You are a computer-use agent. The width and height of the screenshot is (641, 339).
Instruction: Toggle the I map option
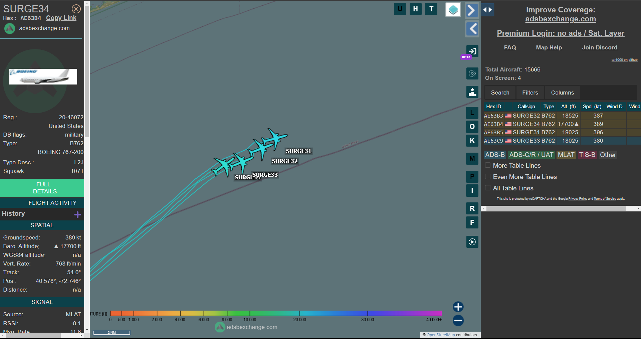(472, 190)
